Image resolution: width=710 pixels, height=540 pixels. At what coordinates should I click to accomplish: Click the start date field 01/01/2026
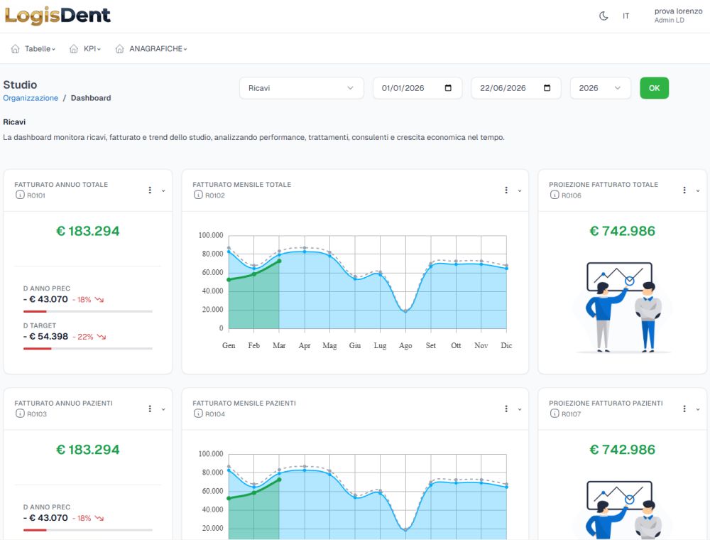click(417, 88)
